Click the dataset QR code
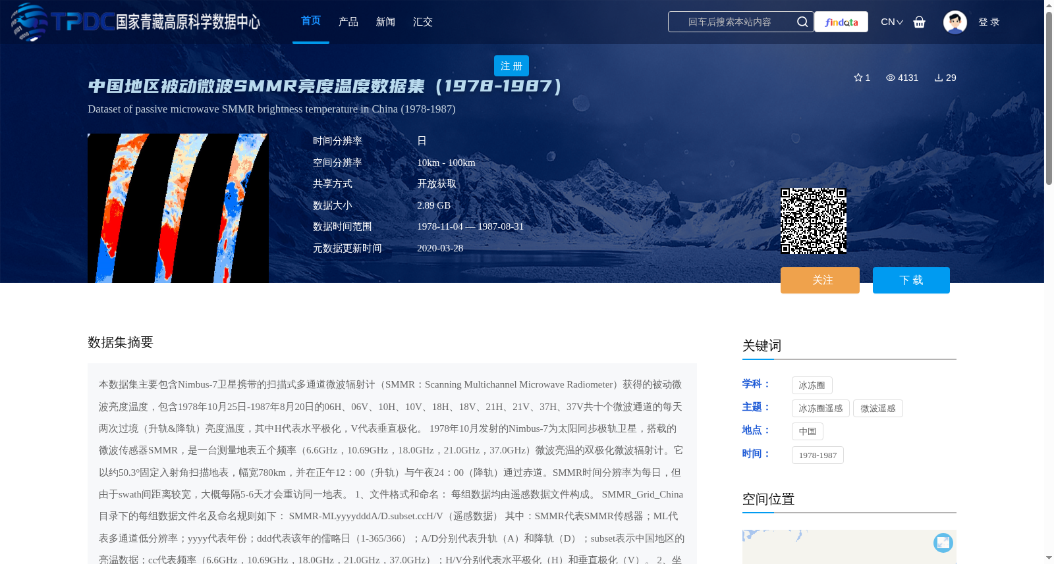 click(814, 221)
